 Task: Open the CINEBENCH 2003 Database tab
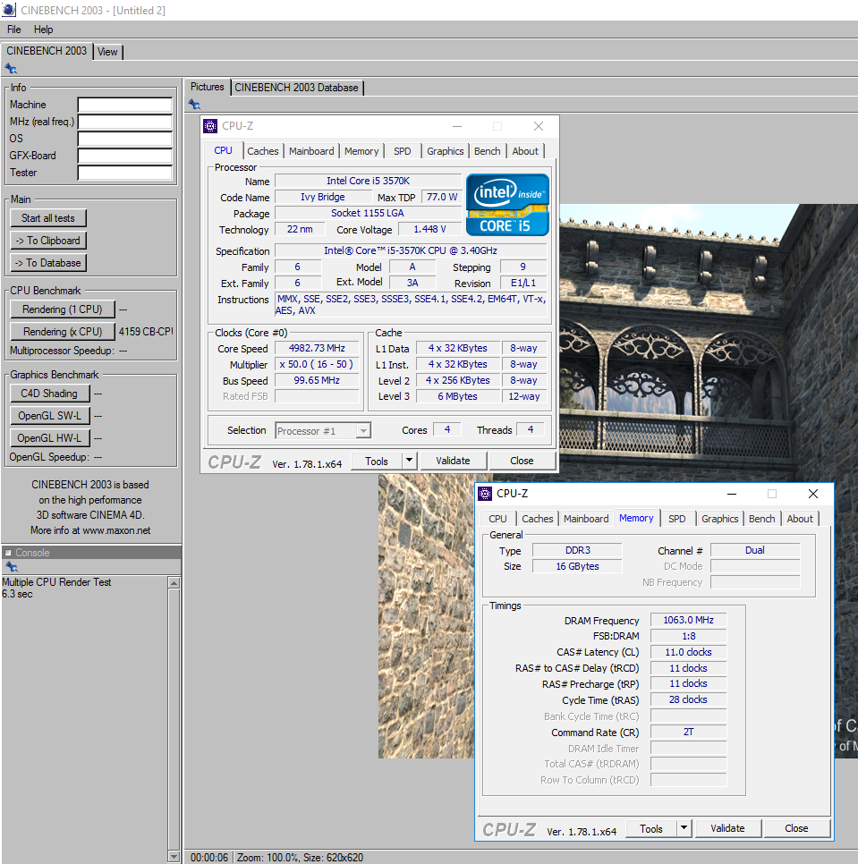(296, 88)
